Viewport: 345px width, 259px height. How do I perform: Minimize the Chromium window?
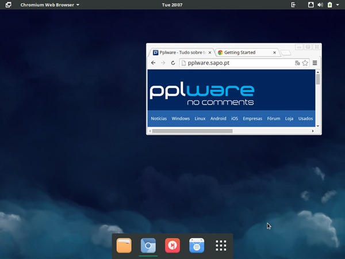point(299,47)
